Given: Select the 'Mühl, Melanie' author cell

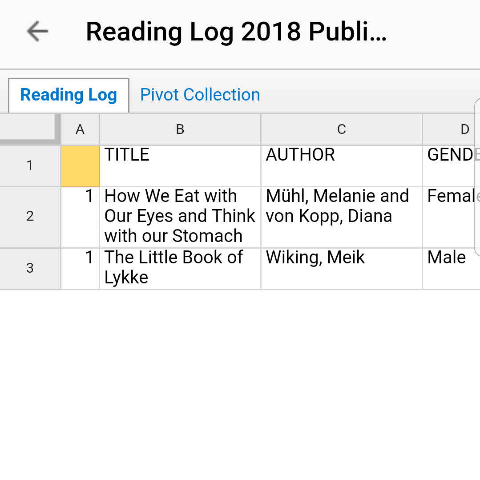Looking at the screenshot, I should tap(341, 217).
